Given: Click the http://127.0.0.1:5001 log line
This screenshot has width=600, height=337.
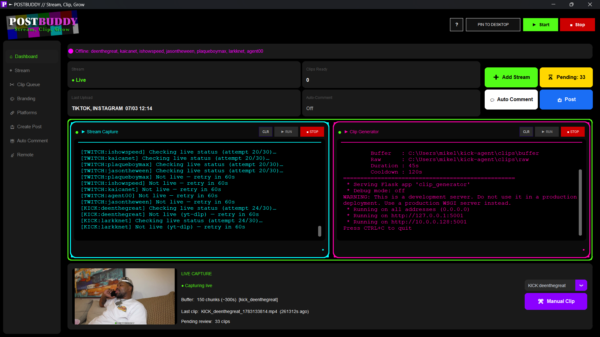Looking at the screenshot, I should (405, 216).
